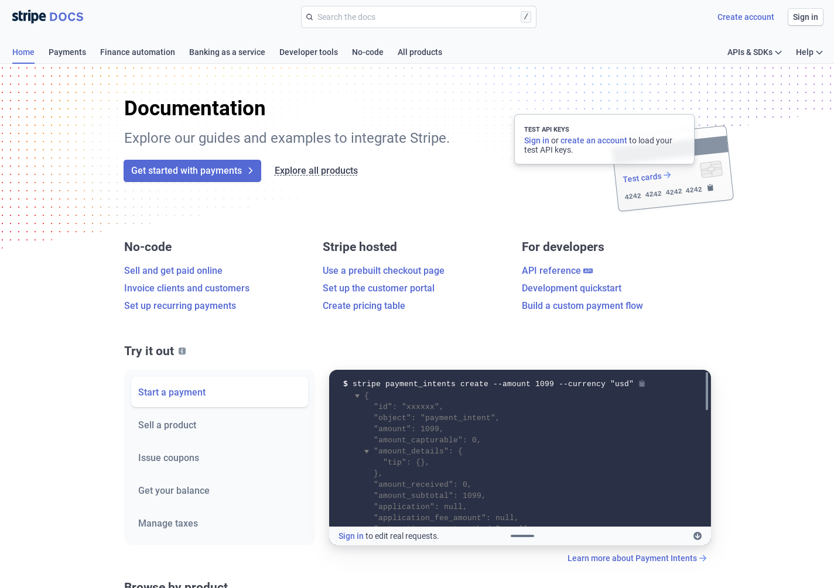Click the "amount_capturable": 0 line
The width and height of the screenshot is (834, 588).
coord(428,440)
